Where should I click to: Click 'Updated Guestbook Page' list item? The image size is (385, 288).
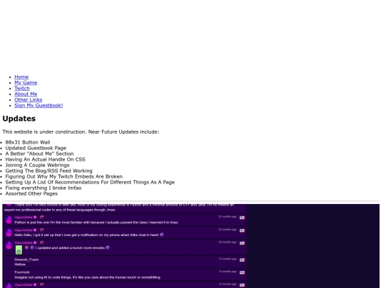[x=36, y=148]
